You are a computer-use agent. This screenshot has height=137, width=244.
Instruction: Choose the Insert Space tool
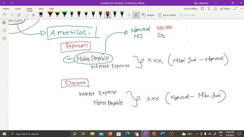34,15
